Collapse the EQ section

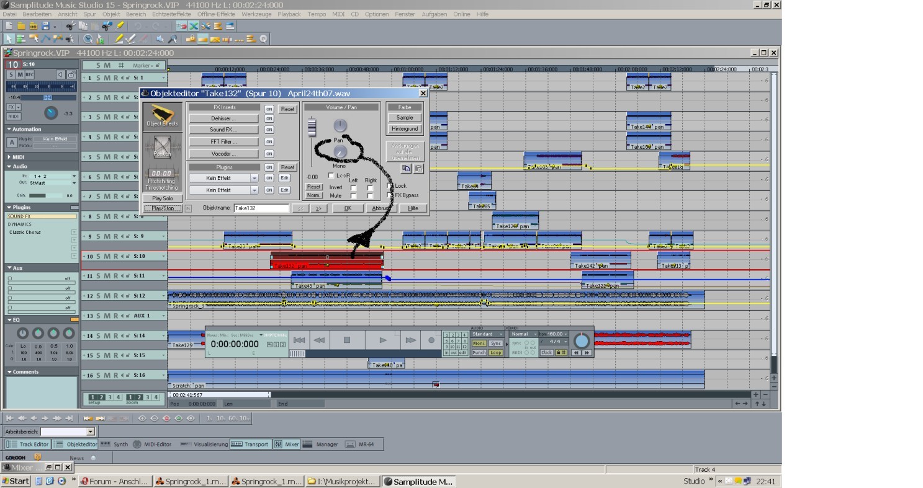tap(9, 320)
